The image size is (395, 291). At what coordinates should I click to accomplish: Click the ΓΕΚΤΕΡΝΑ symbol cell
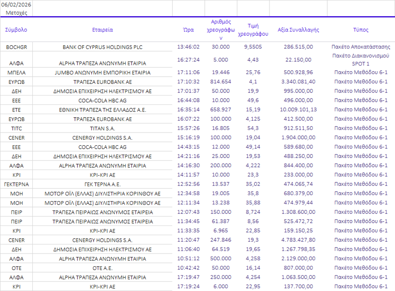tap(16, 184)
